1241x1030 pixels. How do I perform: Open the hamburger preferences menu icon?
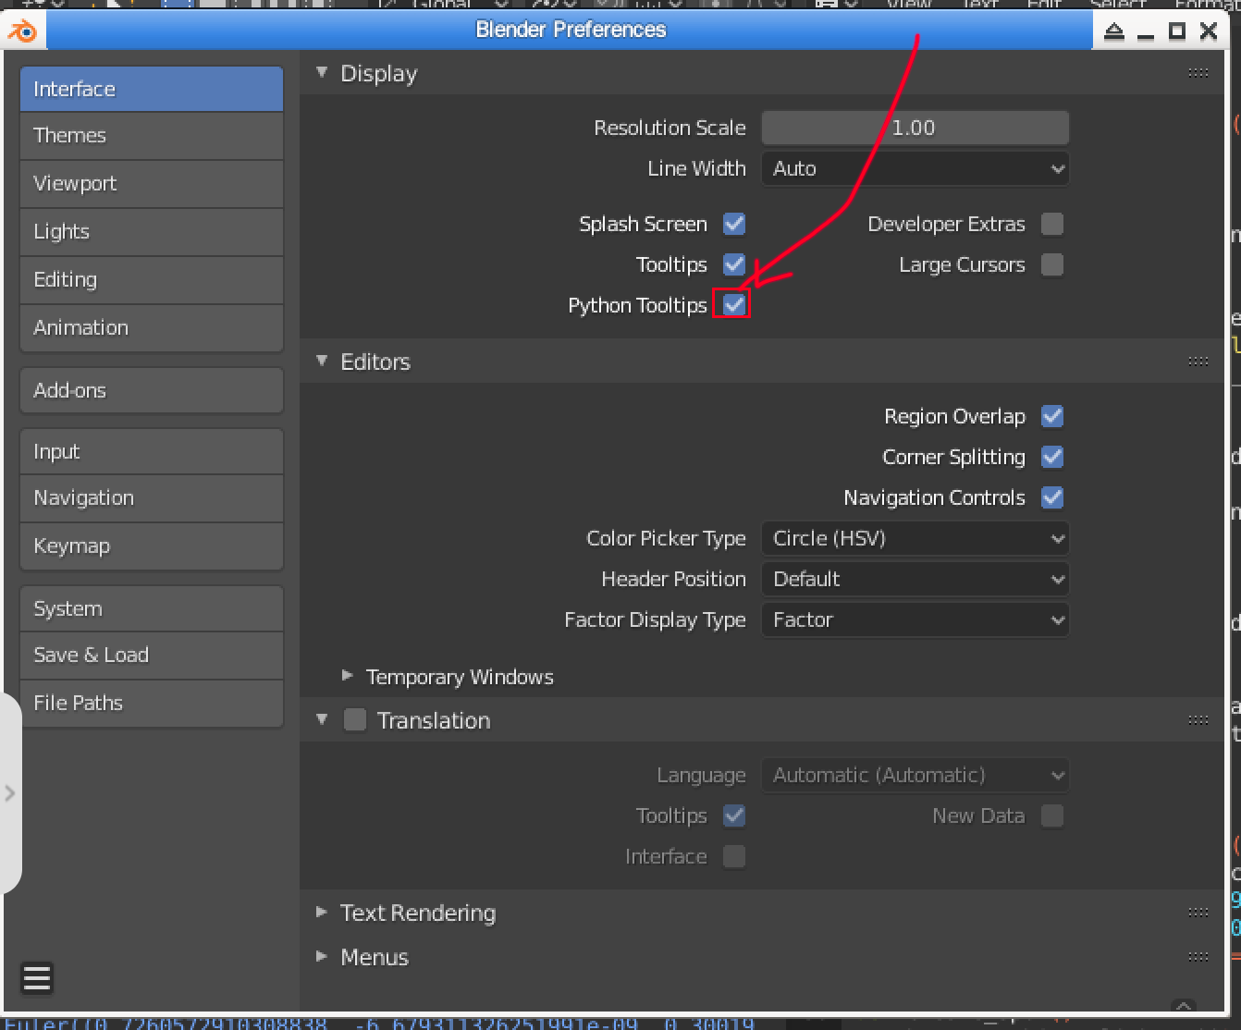coord(37,978)
